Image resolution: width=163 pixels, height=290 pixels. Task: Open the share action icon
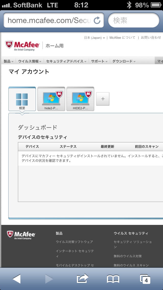(x=83, y=278)
